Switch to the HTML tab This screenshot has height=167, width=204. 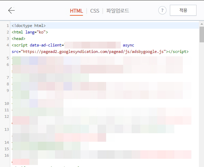click(76, 11)
